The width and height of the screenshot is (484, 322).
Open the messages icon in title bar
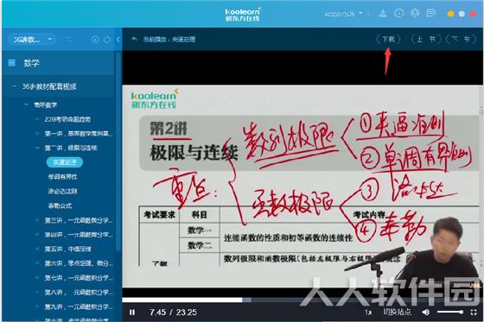click(x=430, y=14)
